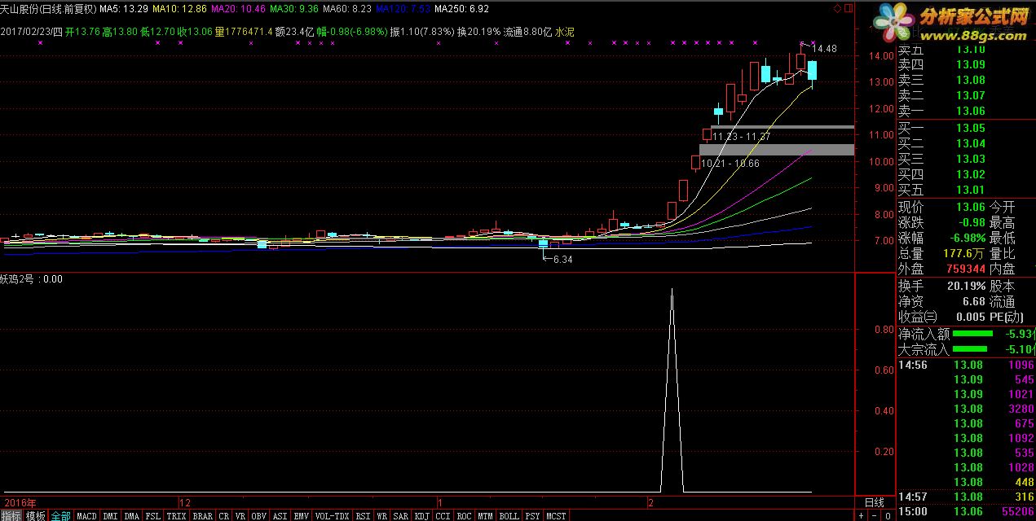This screenshot has width=1036, height=521.
Task: Switch to KDJ indicator tab
Action: point(422,516)
